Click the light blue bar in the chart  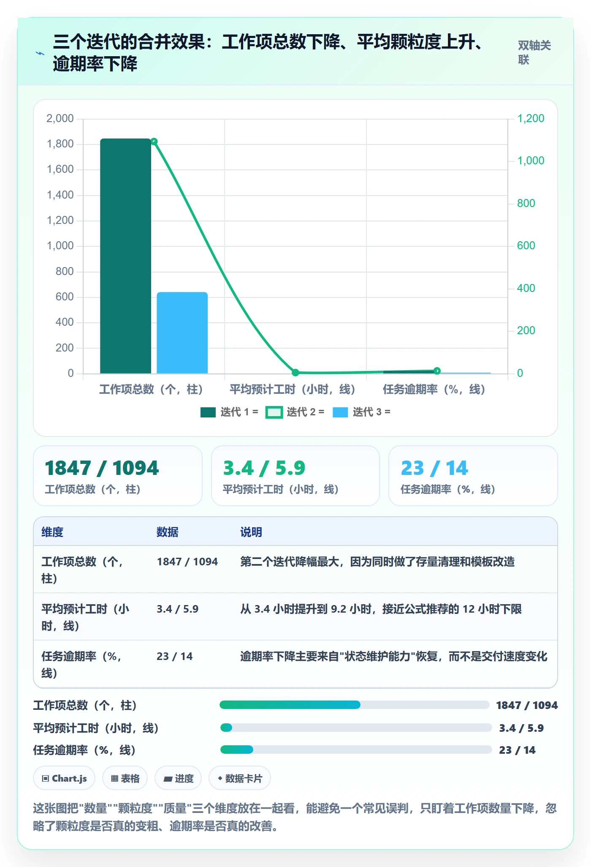182,333
